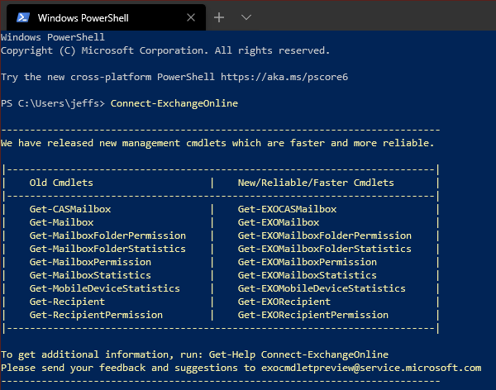The width and height of the screenshot is (496, 390).
Task: Click Get-Recipient in old cmdlets column
Action: pos(67,302)
